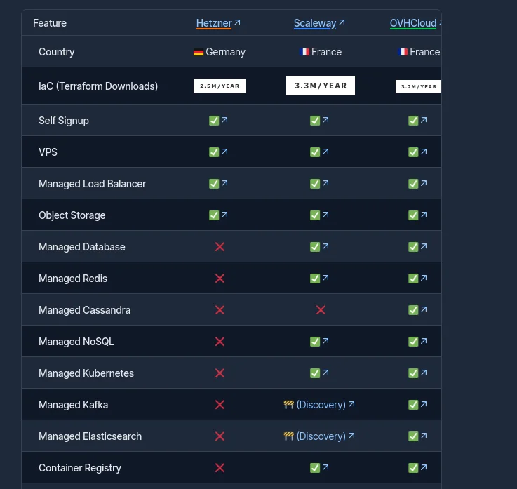Click OVHCloud 3.2M/YEAR Terraform downloads badge
The width and height of the screenshot is (517, 489).
point(418,87)
